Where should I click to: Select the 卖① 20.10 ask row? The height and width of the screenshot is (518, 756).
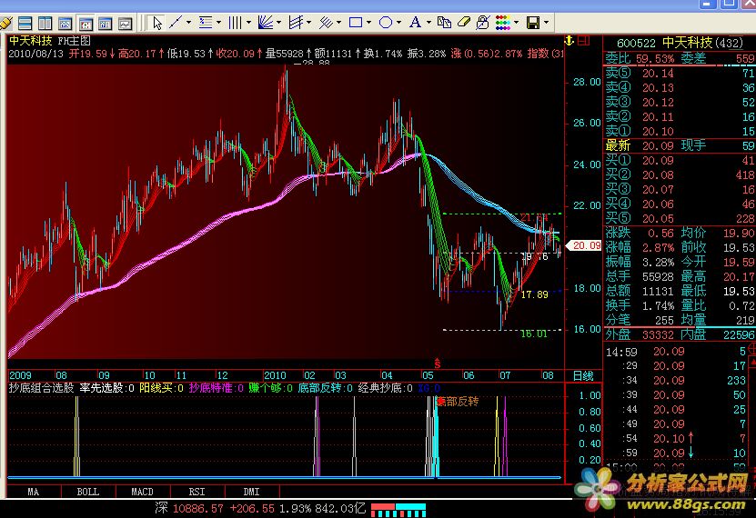pyautogui.click(x=680, y=131)
